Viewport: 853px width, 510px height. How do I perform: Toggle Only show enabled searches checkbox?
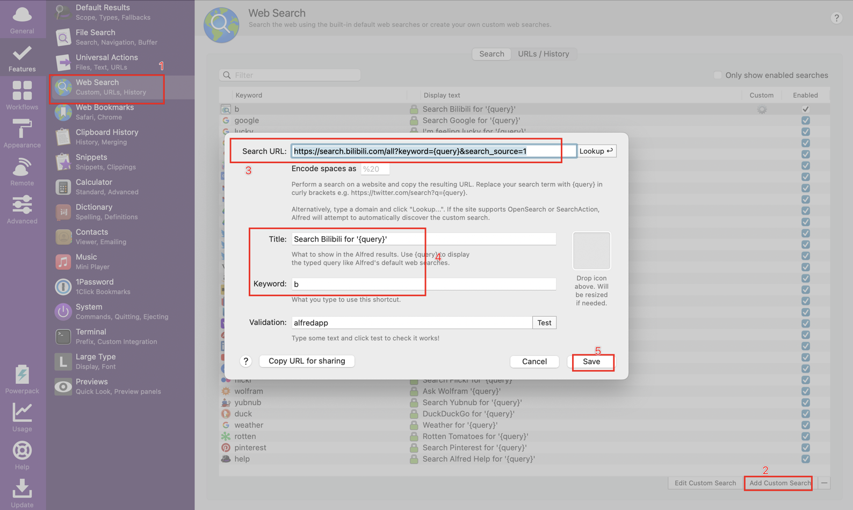coord(718,75)
